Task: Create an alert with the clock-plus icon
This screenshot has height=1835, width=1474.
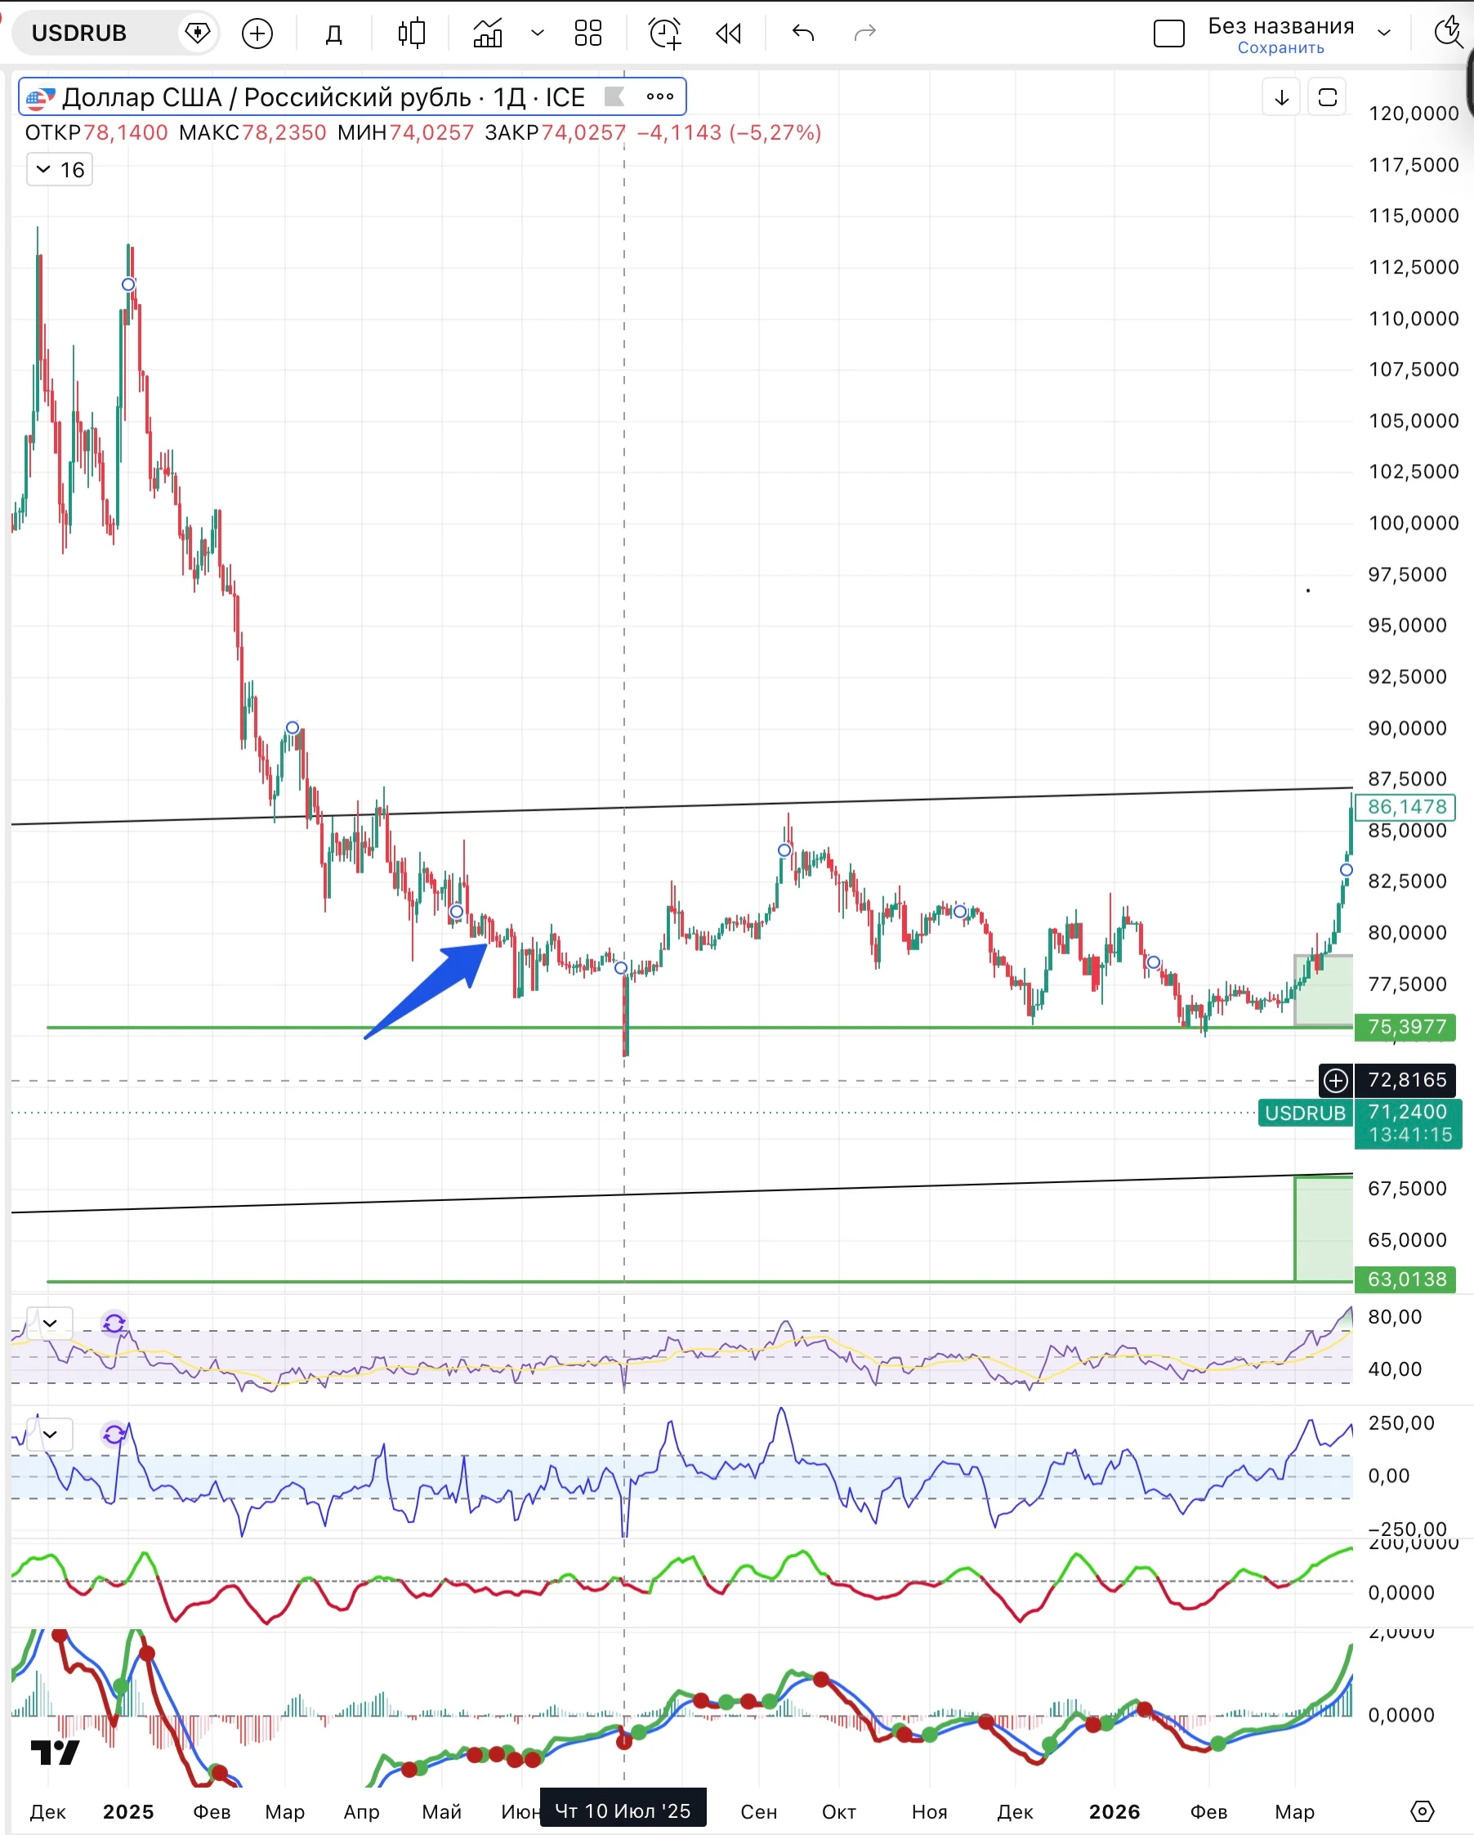Action: (x=664, y=33)
